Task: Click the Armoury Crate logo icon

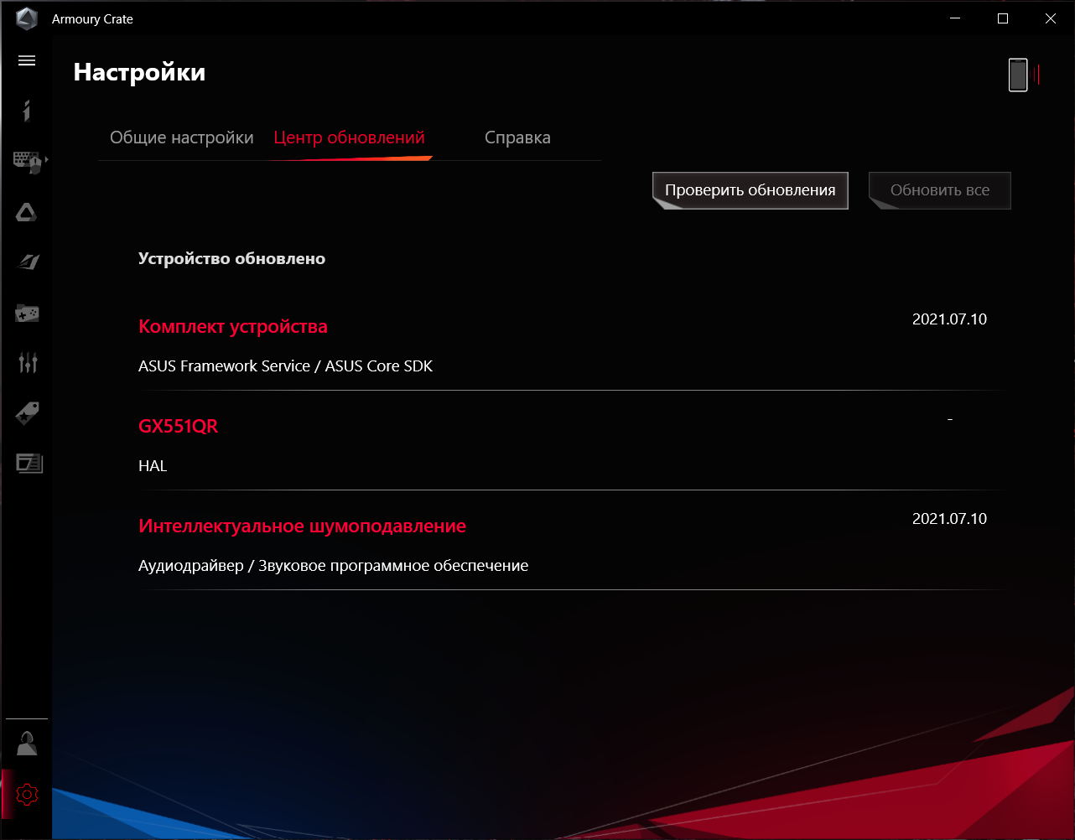Action: (27, 18)
